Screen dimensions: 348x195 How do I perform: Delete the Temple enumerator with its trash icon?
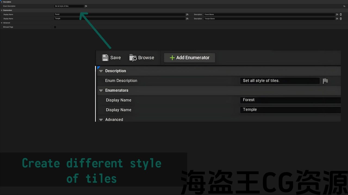[341, 19]
